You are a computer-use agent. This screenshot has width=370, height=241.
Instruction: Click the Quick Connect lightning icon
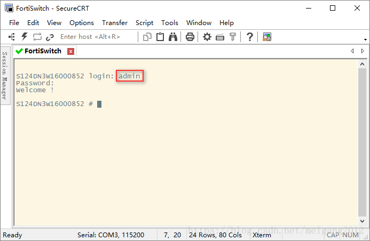(25, 37)
